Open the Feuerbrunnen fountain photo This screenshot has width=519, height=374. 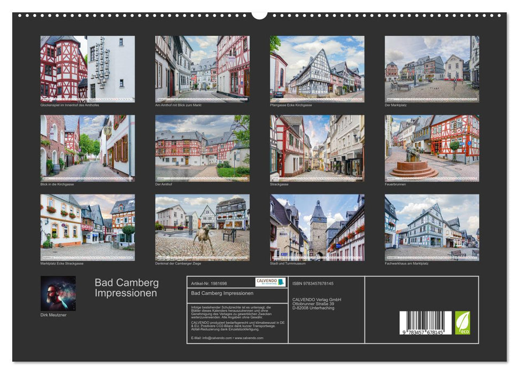point(432,148)
